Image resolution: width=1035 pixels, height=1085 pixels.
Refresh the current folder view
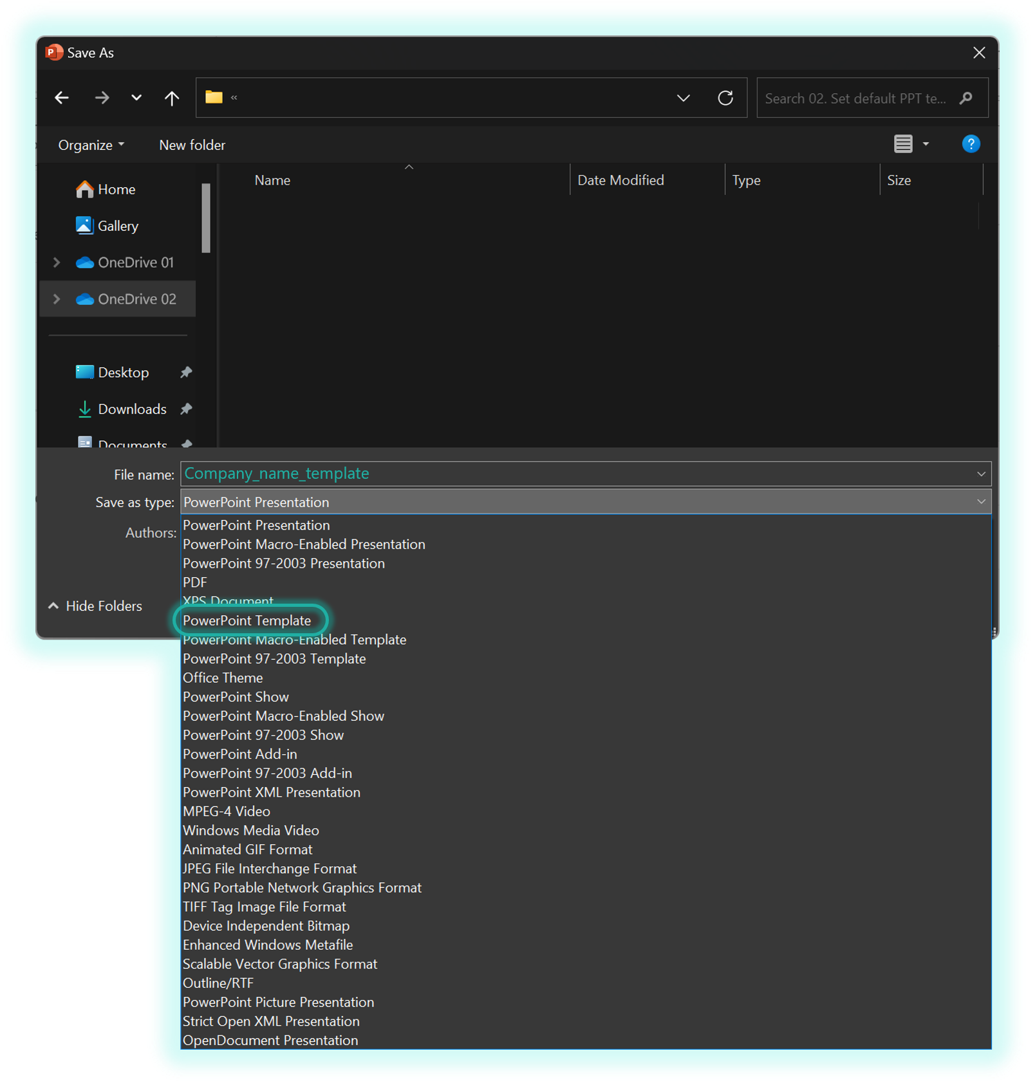click(x=725, y=98)
